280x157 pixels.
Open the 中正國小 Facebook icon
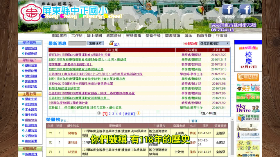click(x=227, y=10)
